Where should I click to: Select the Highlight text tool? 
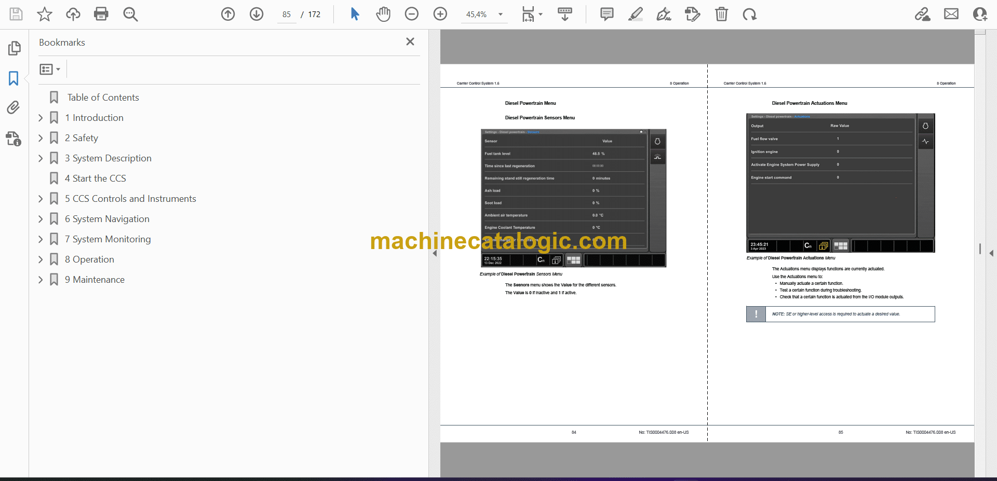tap(635, 14)
